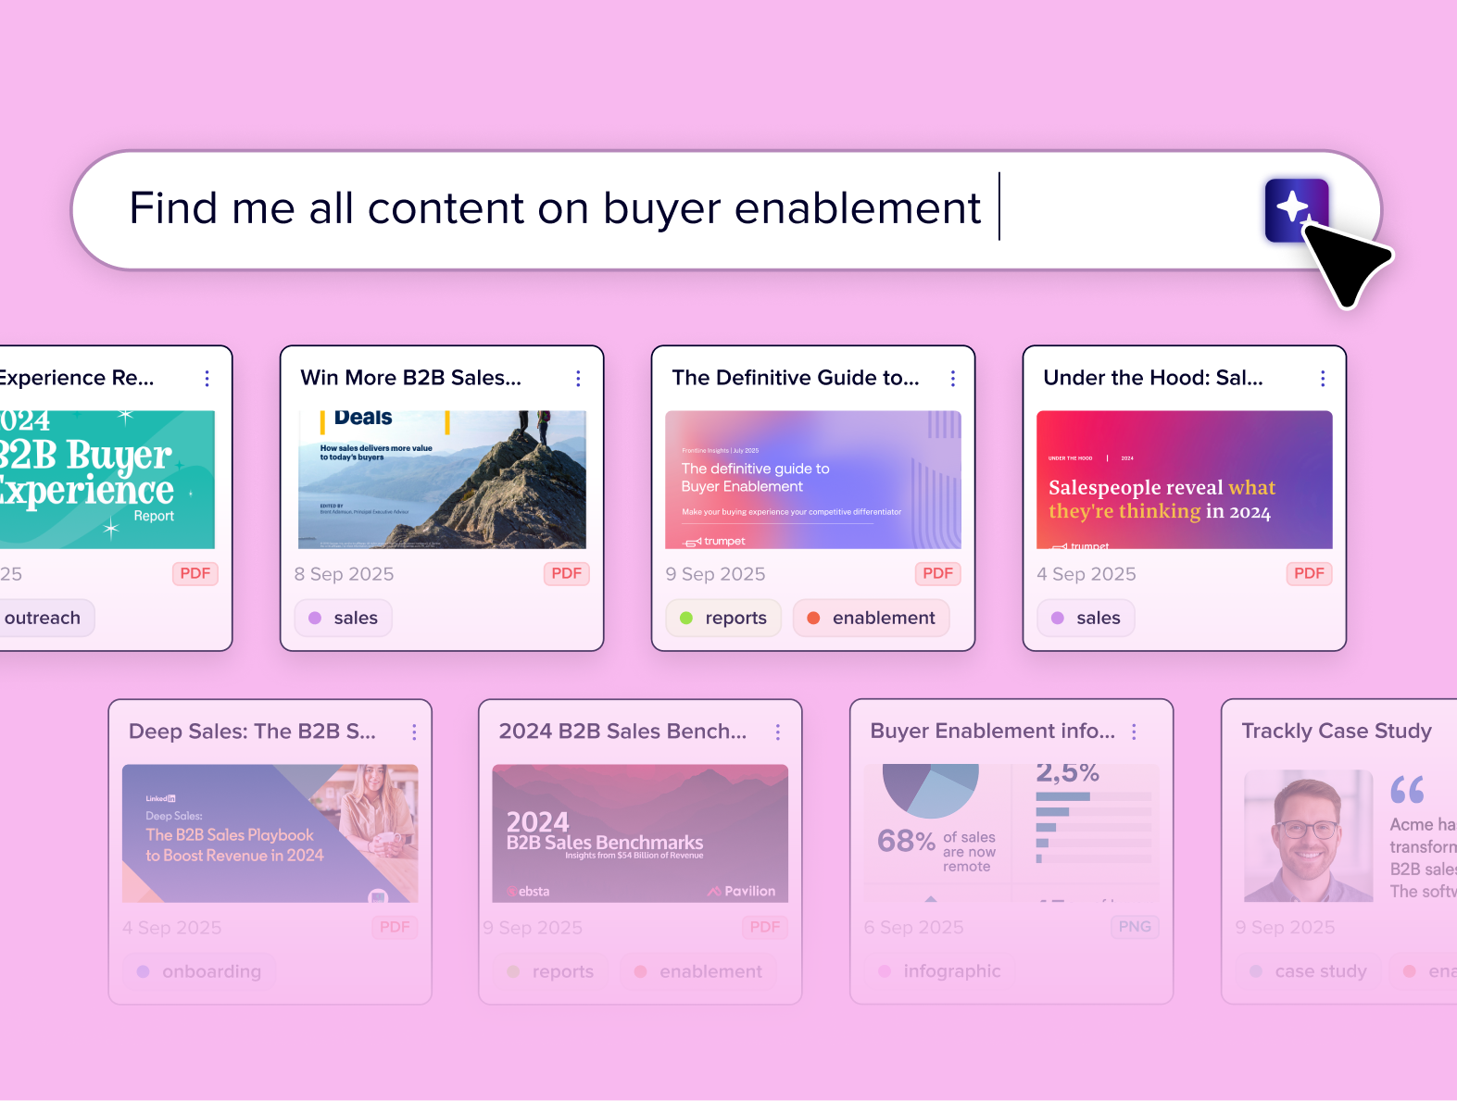Screen dimensions: 1457x1101
Task: Open the Win More B2B Sales Deals thumbnail
Action: tap(442, 480)
